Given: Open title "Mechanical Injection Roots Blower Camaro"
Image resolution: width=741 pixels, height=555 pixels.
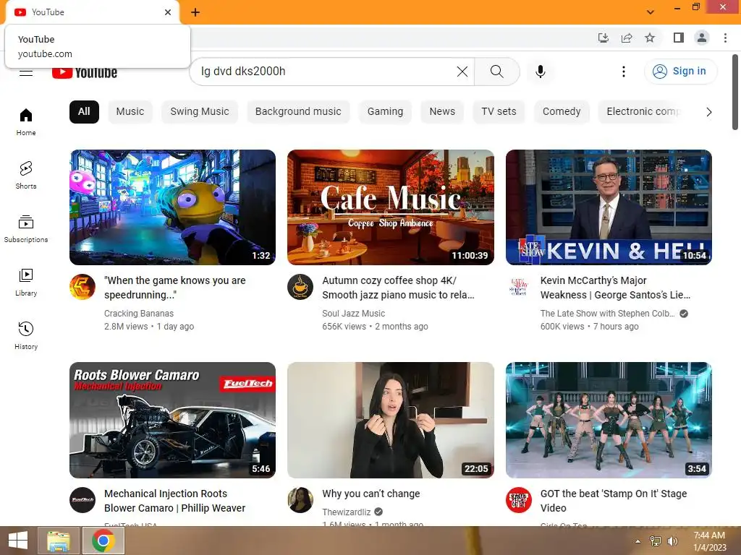Looking at the screenshot, I should point(175,501).
